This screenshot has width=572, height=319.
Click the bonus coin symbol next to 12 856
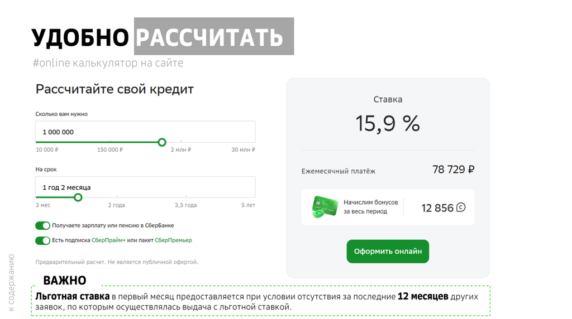pyautogui.click(x=461, y=207)
